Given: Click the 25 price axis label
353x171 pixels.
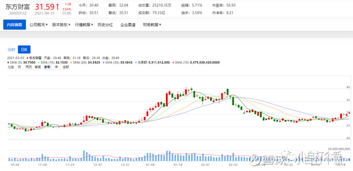Looking at the screenshot, I should pyautogui.click(x=348, y=125).
